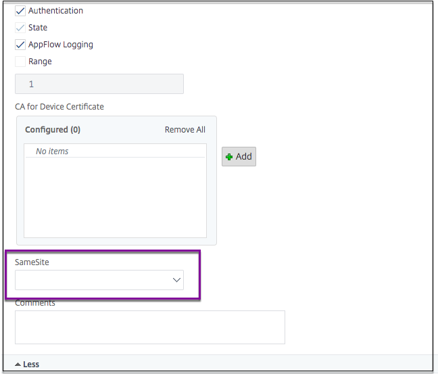
Task: Click the SameSite dropdown chevron arrow
Action: pyautogui.click(x=176, y=280)
